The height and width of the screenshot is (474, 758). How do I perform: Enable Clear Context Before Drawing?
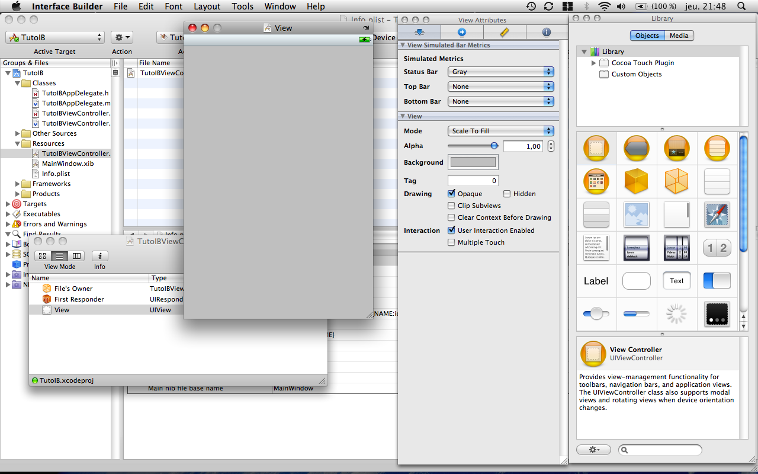pos(451,217)
